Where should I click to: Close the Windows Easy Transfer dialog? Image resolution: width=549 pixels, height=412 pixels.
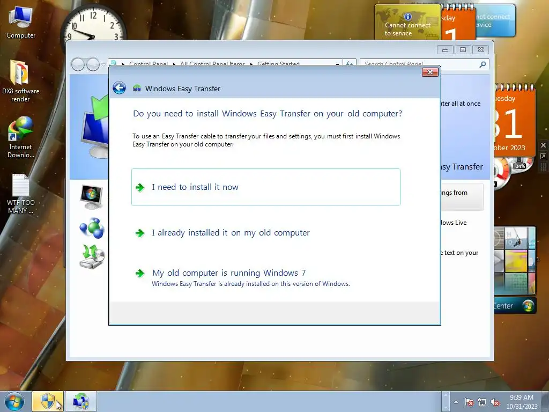tap(431, 72)
